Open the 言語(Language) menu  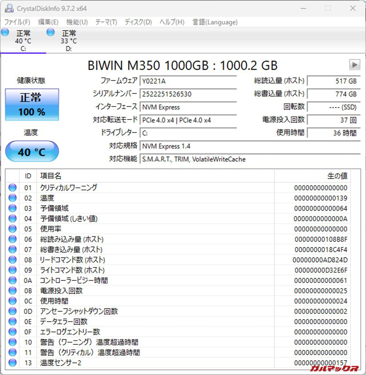tap(215, 22)
